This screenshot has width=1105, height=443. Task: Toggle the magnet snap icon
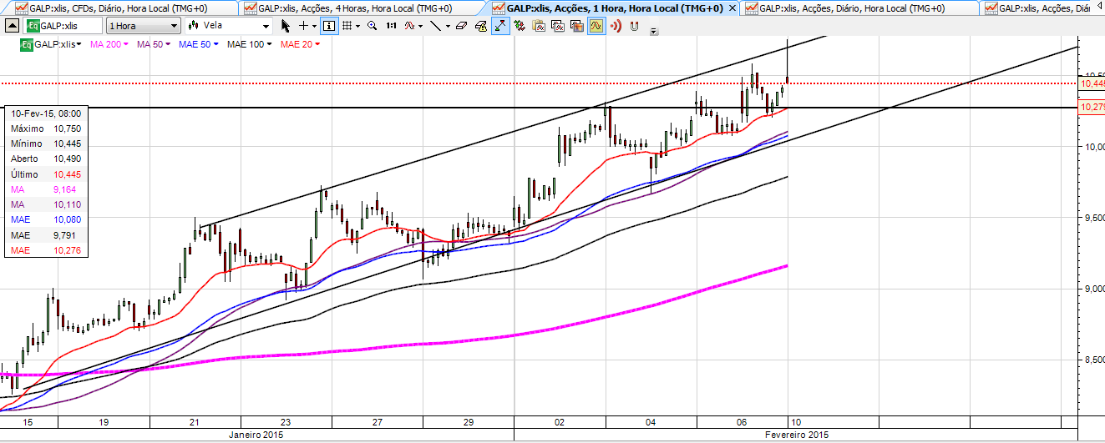click(633, 26)
